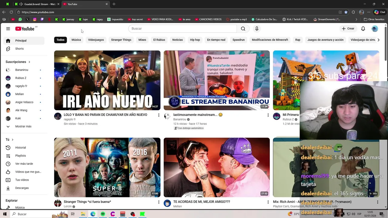Select the Hip hop filter chip
The image size is (388, 218).
195,40
